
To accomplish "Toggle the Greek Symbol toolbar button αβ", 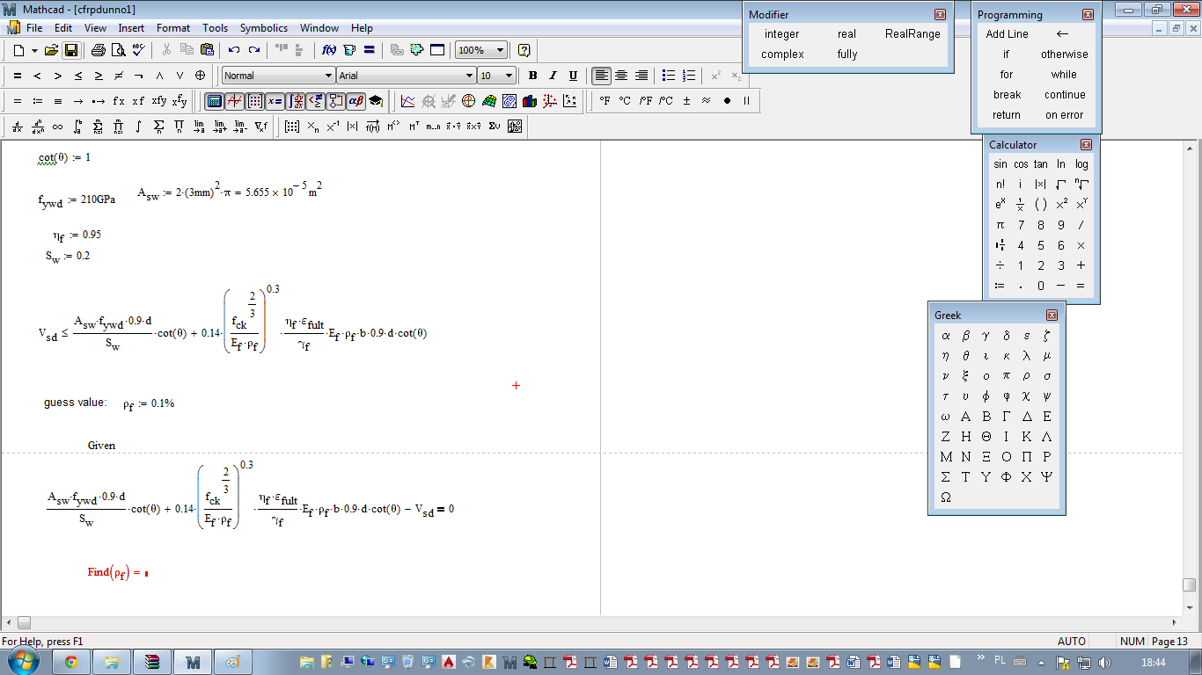I will coord(356,101).
